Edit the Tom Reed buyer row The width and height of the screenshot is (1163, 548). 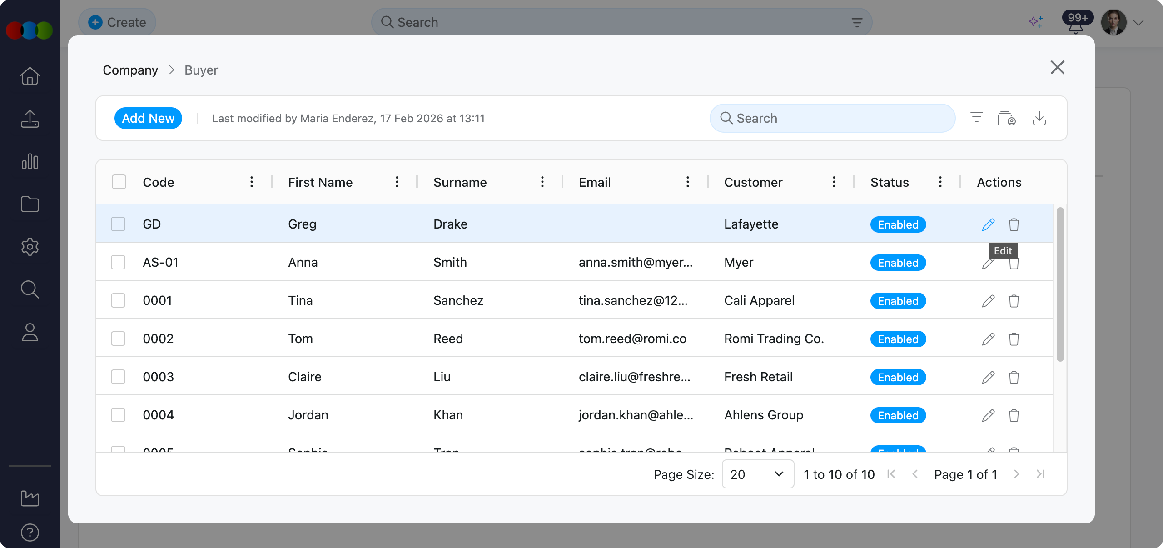click(x=988, y=339)
